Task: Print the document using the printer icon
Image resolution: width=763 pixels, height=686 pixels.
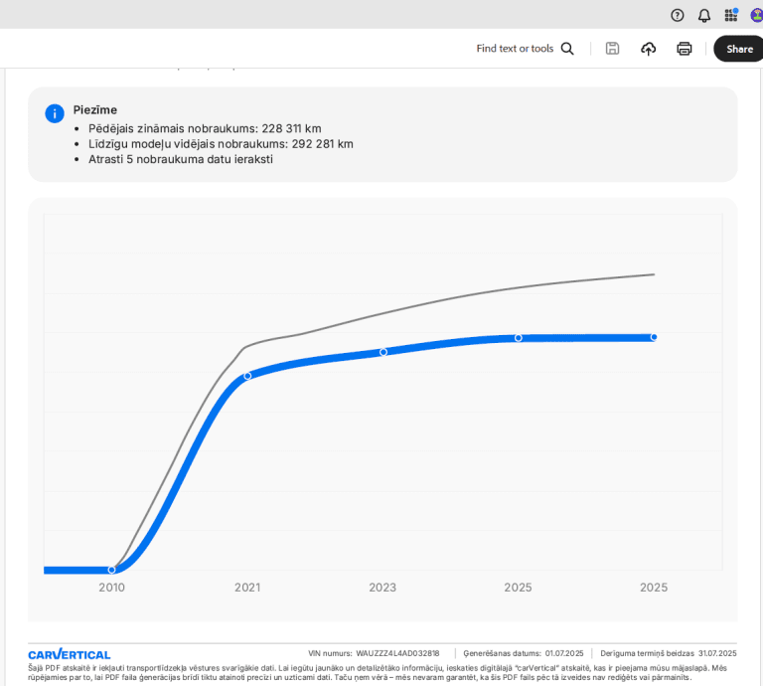Action: [x=685, y=49]
